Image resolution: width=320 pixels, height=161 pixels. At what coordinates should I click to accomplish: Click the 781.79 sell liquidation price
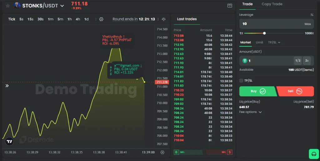click(309, 107)
